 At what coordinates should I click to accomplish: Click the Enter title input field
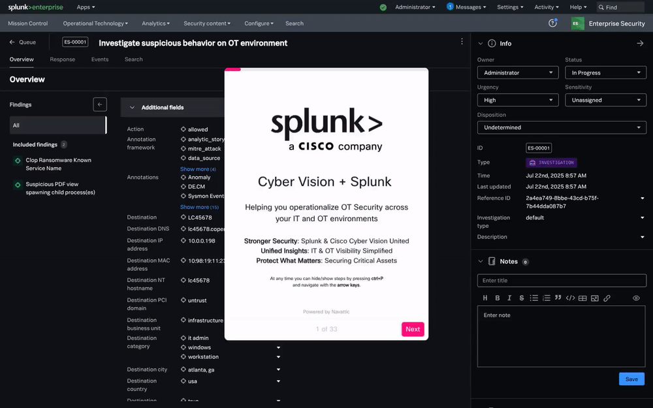tap(562, 280)
